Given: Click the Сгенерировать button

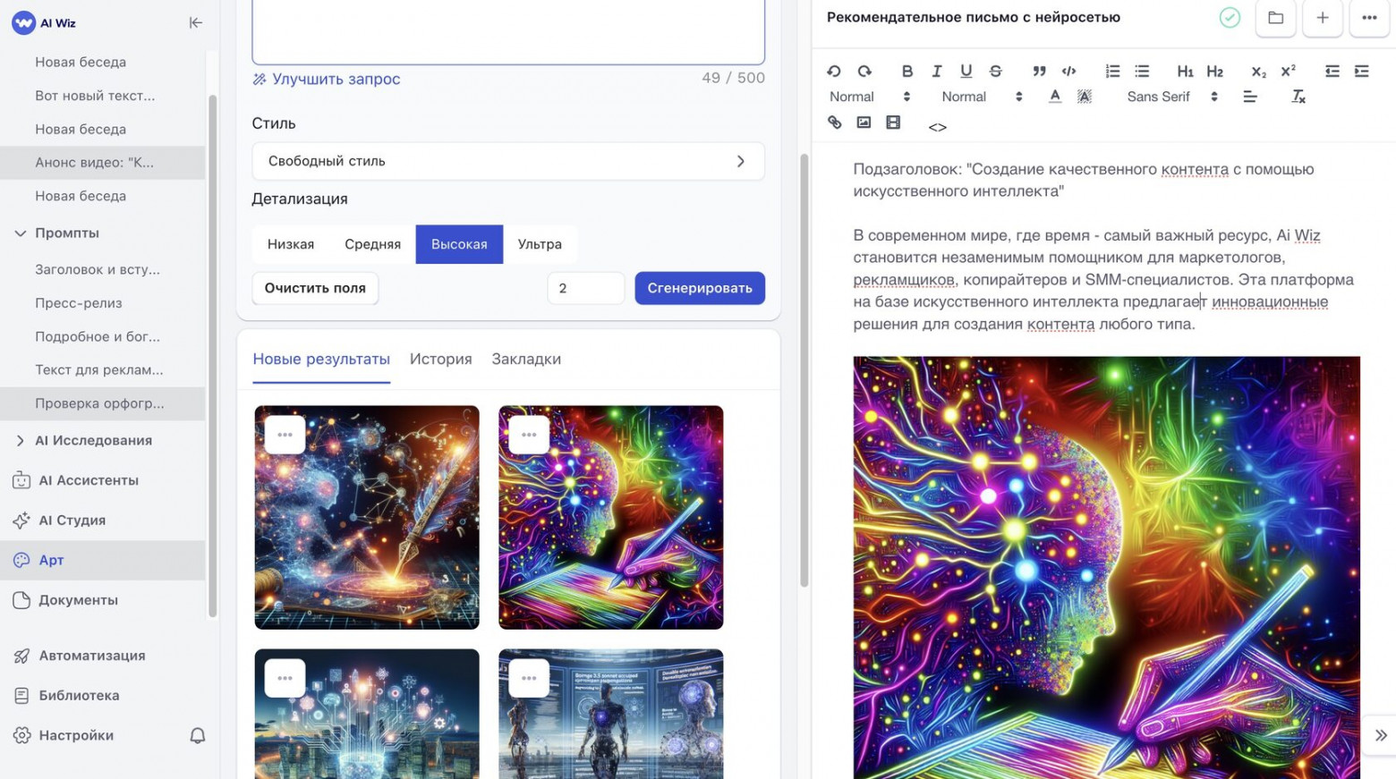Looking at the screenshot, I should [699, 288].
